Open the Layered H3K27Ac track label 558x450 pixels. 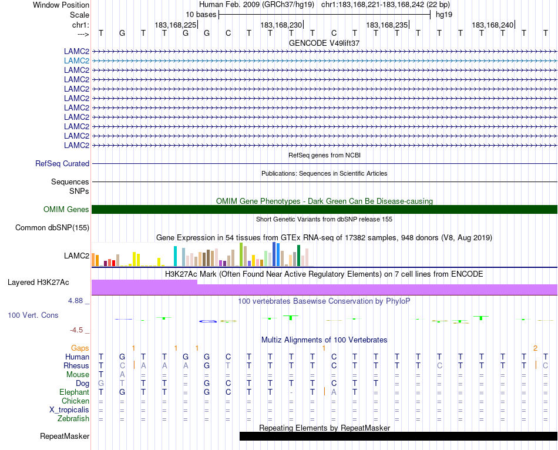pyautogui.click(x=38, y=283)
